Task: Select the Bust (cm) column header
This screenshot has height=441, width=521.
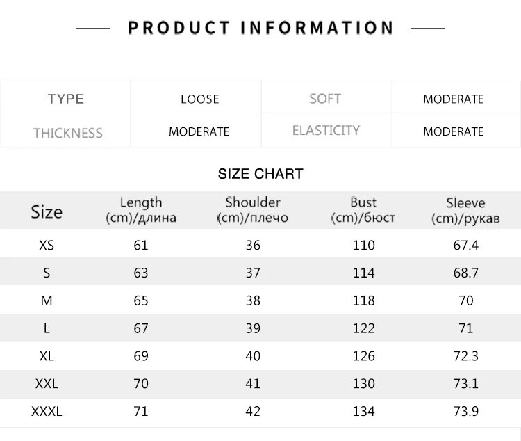Action: [363, 210]
